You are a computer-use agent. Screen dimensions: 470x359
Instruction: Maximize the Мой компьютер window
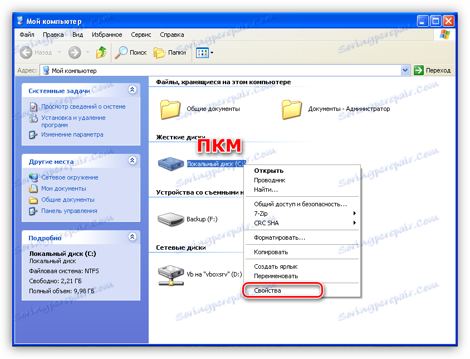(x=435, y=21)
